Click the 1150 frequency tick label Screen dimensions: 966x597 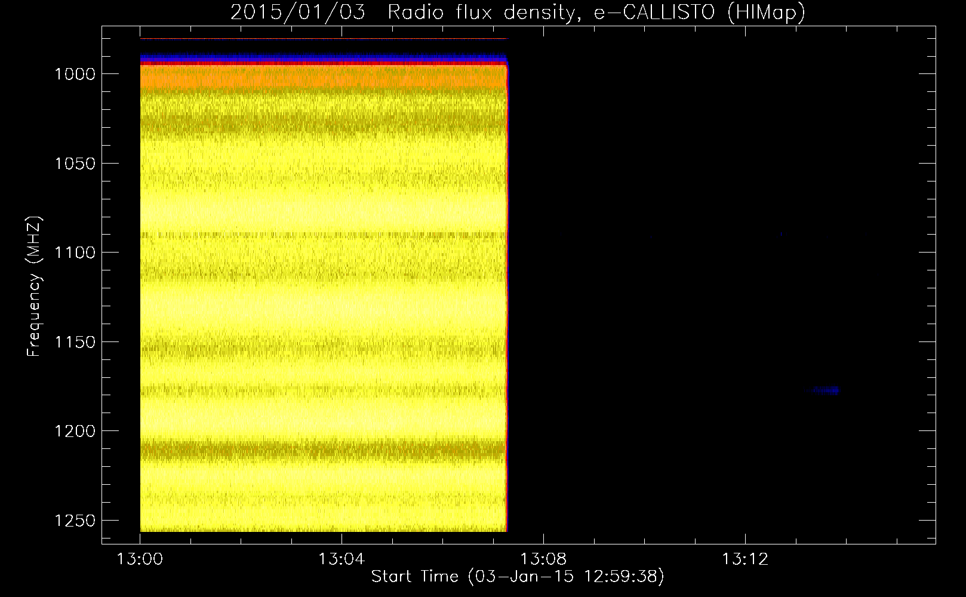pos(75,342)
